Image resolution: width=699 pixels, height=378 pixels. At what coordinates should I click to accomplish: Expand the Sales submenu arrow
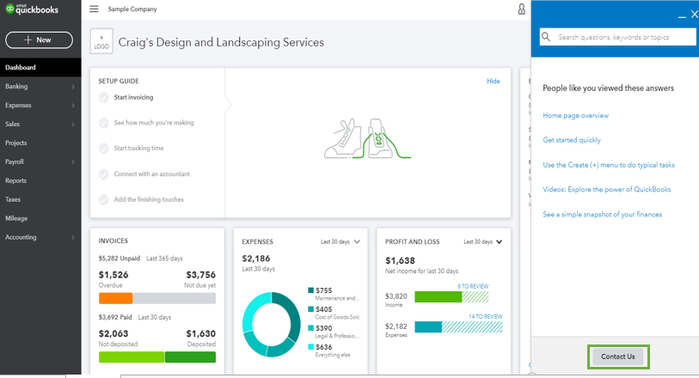(x=73, y=125)
